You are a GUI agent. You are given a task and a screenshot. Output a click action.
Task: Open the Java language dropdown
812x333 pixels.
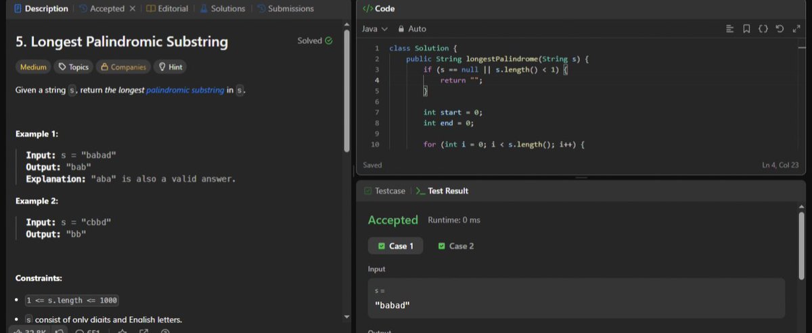pyautogui.click(x=374, y=29)
